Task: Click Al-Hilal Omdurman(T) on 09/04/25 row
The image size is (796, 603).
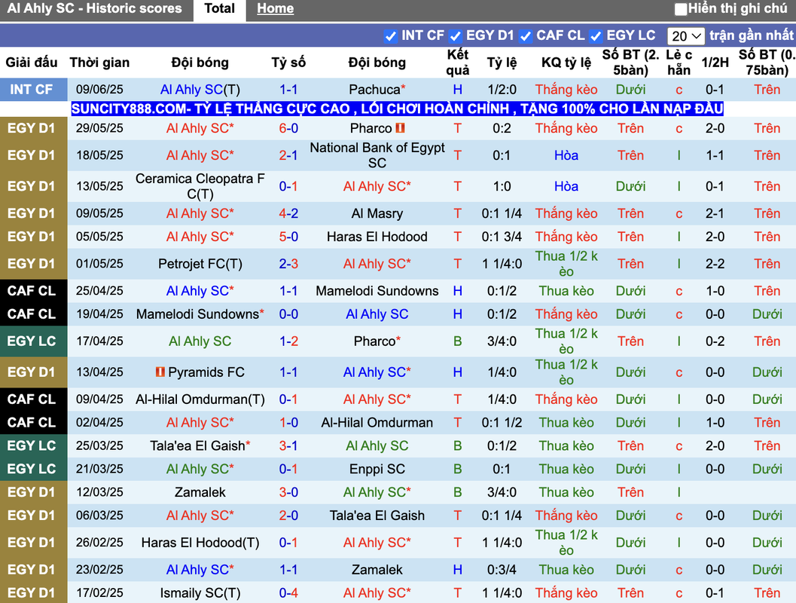Action: pos(200,399)
